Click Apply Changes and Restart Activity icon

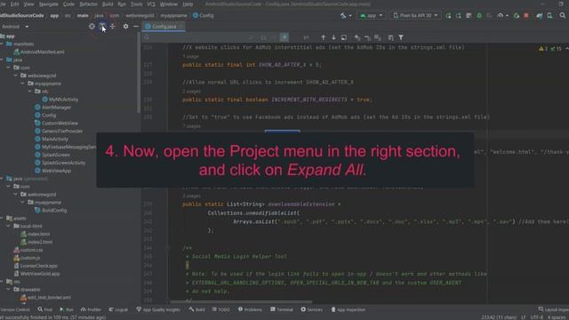459,16
